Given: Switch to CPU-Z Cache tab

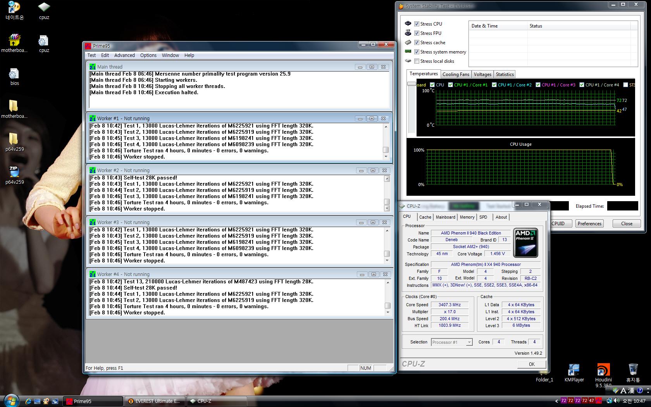Looking at the screenshot, I should pos(425,217).
